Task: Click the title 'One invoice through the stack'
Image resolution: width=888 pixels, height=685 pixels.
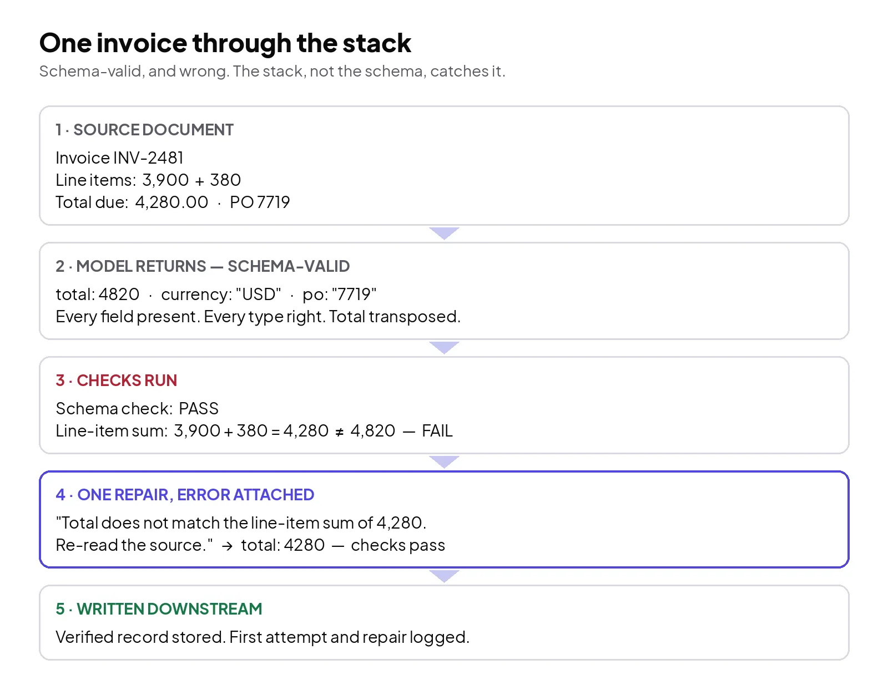Action: tap(225, 43)
